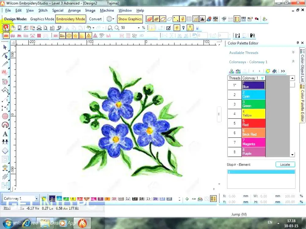This screenshot has width=306, height=229.
Task: Select the Lettering tool in the left toolbox
Action: 5,134
